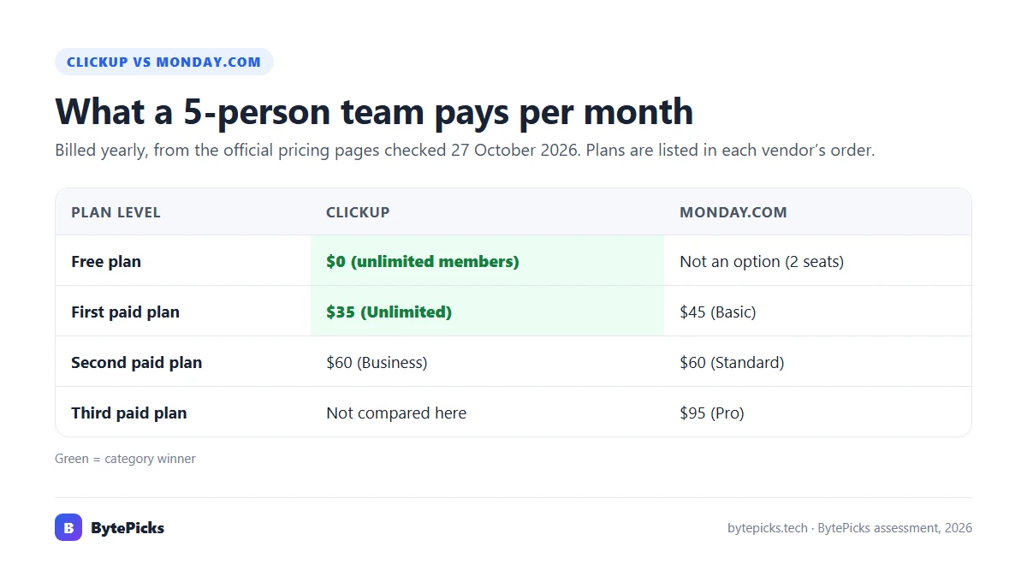Click the $60 (Business) cell
The height and width of the screenshot is (576, 1027).
pos(487,362)
